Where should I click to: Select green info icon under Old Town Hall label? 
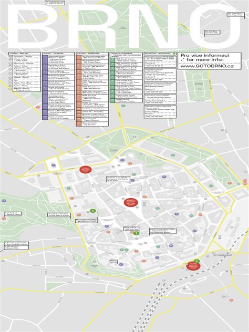[136, 233]
